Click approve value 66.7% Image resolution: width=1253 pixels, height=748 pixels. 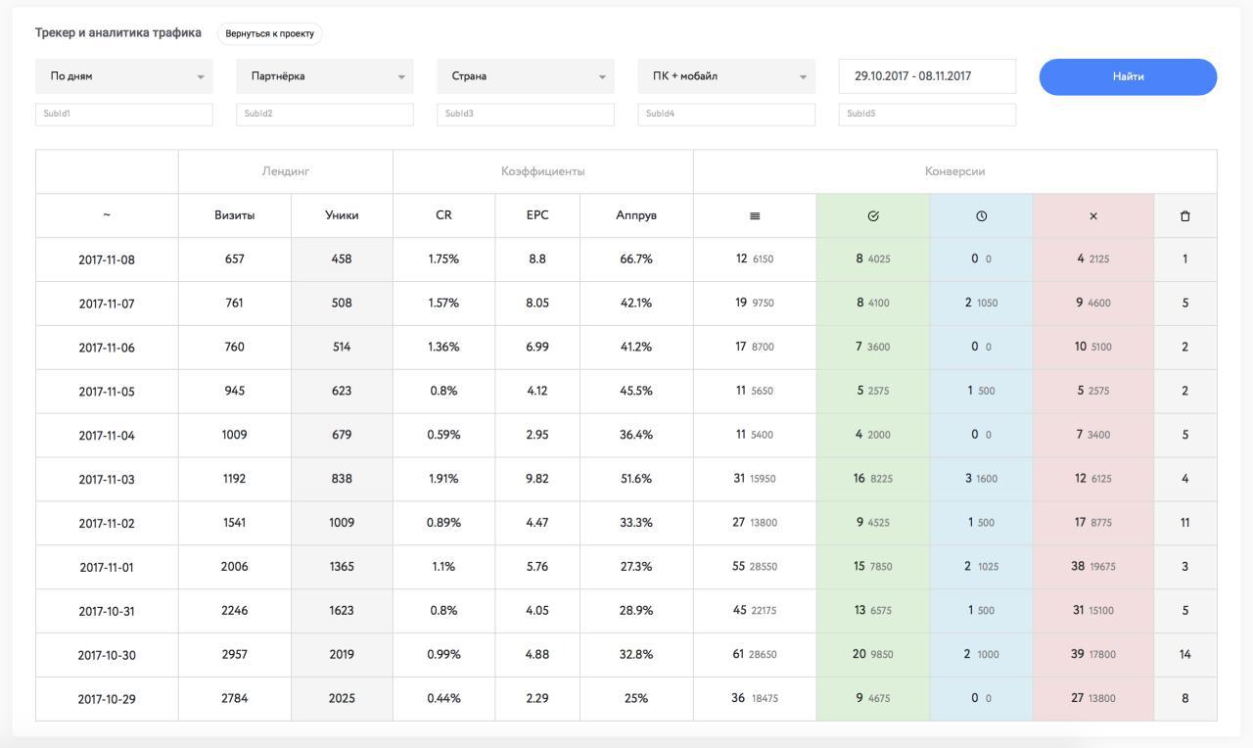point(636,259)
